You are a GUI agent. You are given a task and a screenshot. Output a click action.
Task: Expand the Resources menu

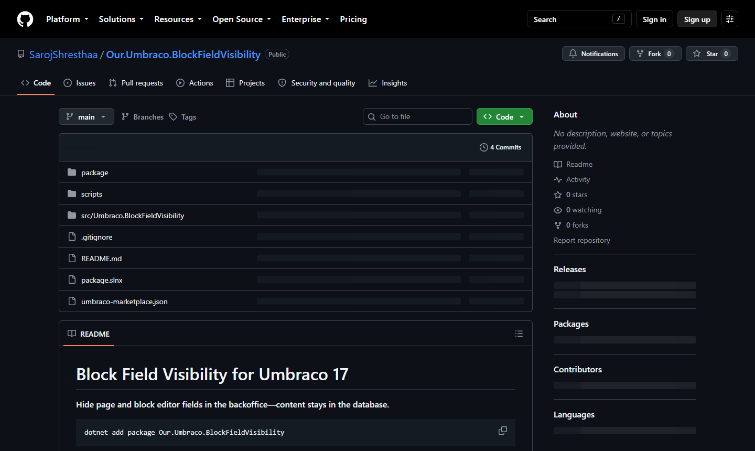coord(178,19)
